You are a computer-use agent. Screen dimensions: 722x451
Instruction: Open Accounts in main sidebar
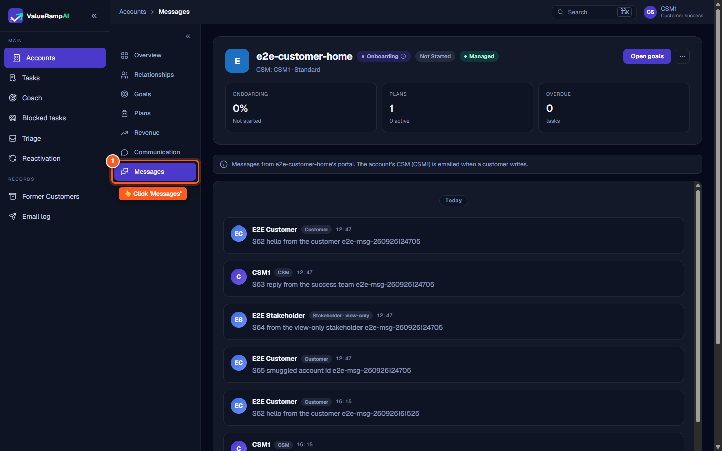55,58
